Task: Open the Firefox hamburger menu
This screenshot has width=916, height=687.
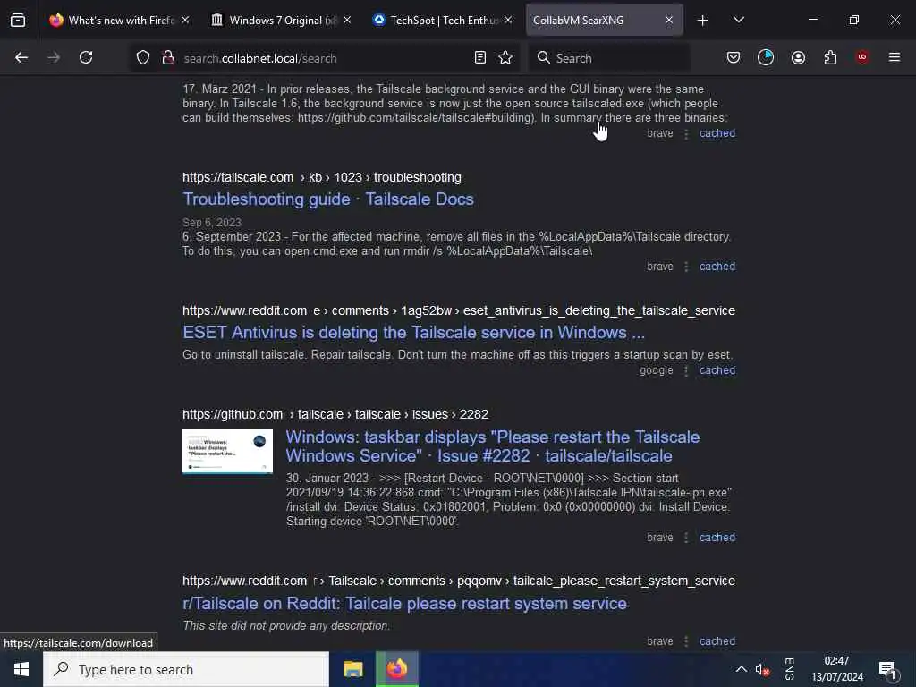Action: click(895, 57)
